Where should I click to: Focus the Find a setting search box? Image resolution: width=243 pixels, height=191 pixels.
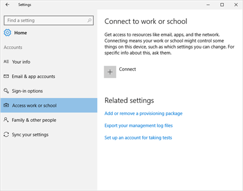tap(49, 20)
